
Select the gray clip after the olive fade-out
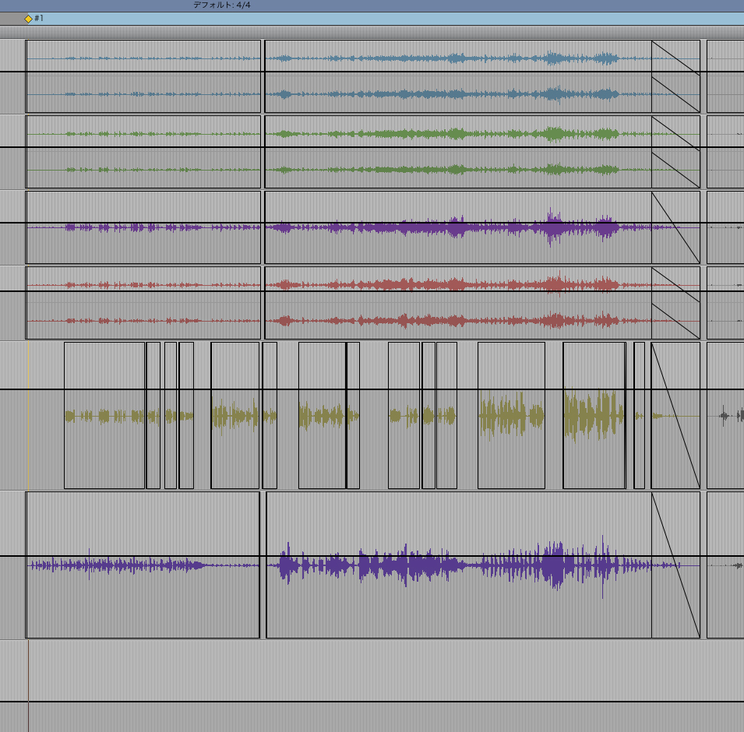[x=725, y=415]
